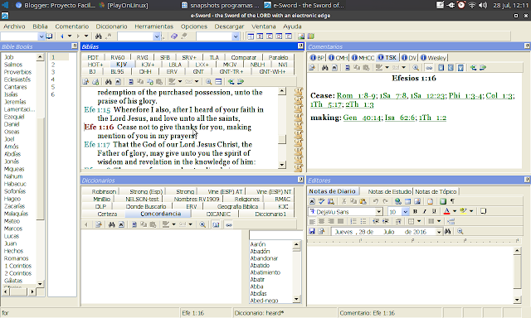Click the Bold button in the notes editor
Screen dimensions: 531x318
click(415, 211)
